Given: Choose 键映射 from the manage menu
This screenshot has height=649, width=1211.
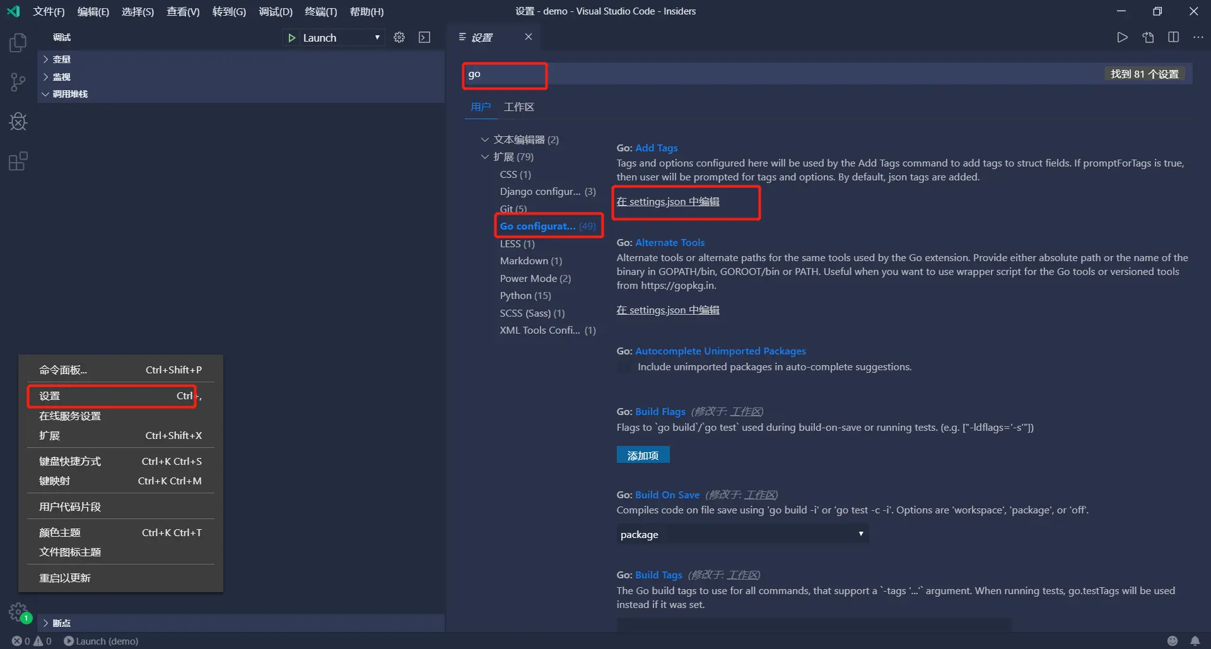Looking at the screenshot, I should 120,481.
